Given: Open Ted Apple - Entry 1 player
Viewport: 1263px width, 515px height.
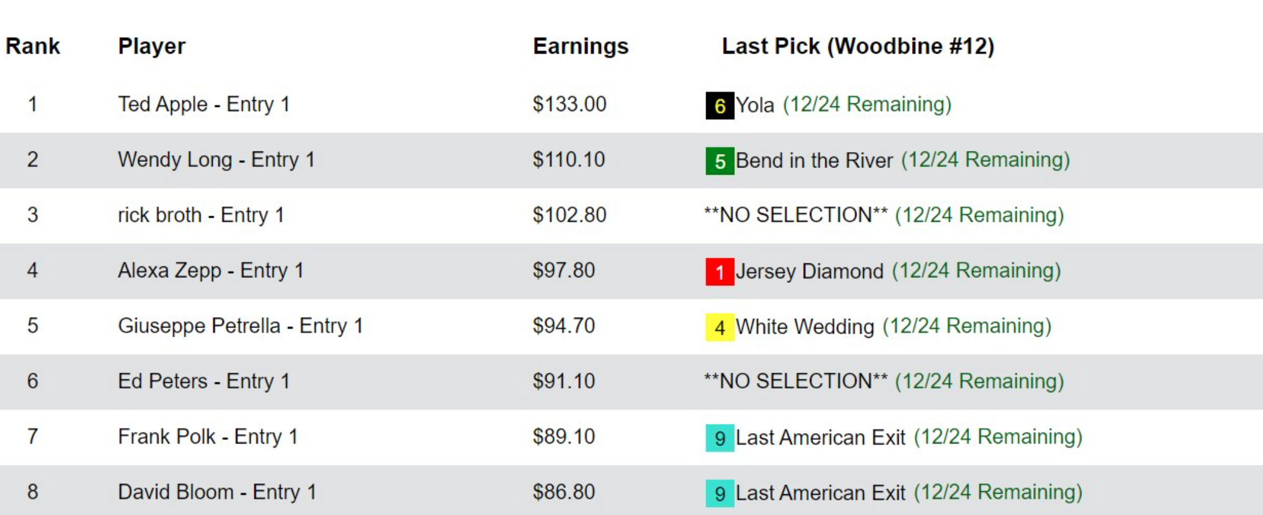Looking at the screenshot, I should point(204,104).
